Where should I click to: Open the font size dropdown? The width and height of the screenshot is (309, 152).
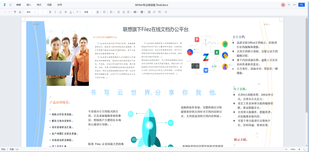pos(43,12)
